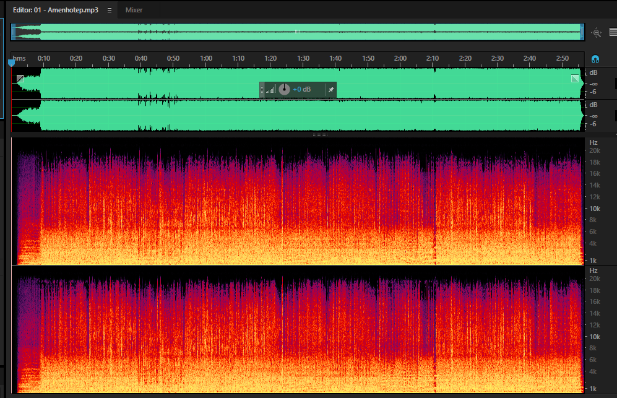Open the Editor panel menu icon
The width and height of the screenshot is (617, 398).
click(110, 11)
